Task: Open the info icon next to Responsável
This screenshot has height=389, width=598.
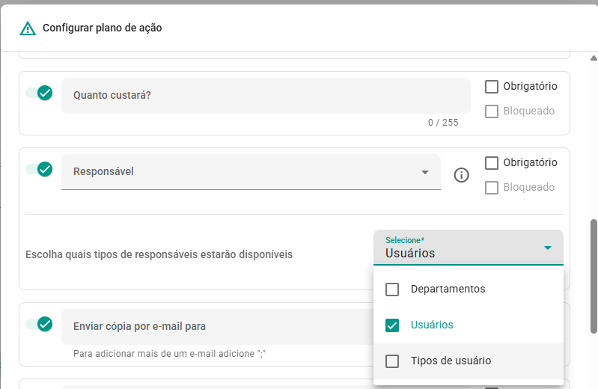Action: pyautogui.click(x=462, y=175)
